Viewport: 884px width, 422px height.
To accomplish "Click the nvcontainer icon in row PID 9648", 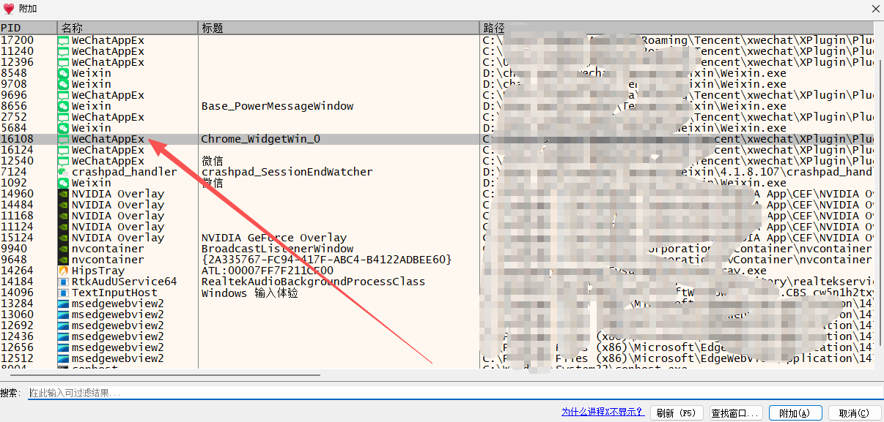I will 64,260.
